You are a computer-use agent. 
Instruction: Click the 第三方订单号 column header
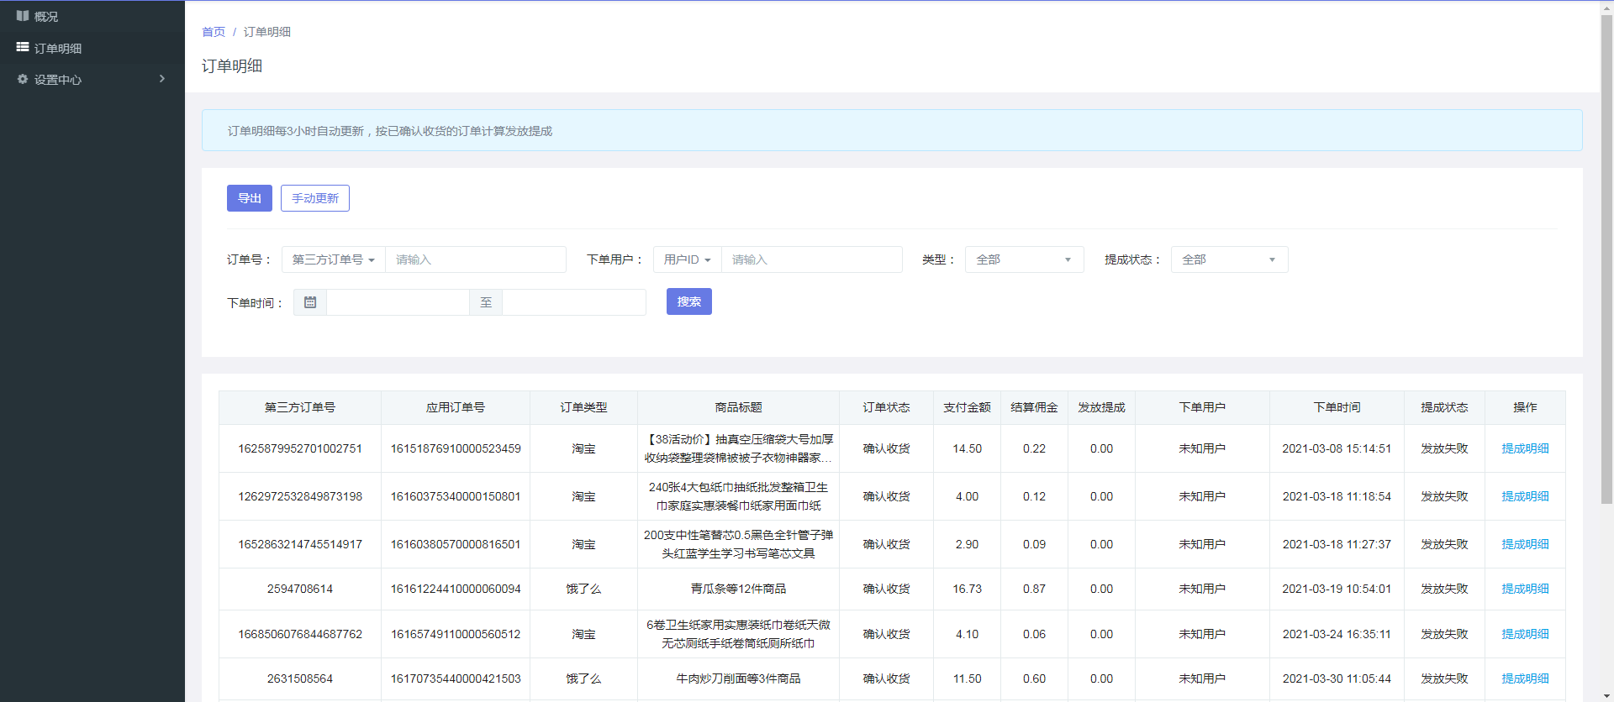(300, 407)
